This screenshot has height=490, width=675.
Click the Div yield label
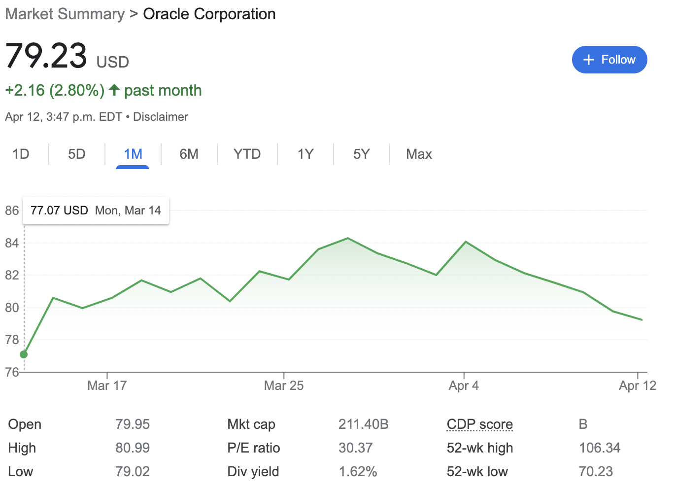(253, 471)
